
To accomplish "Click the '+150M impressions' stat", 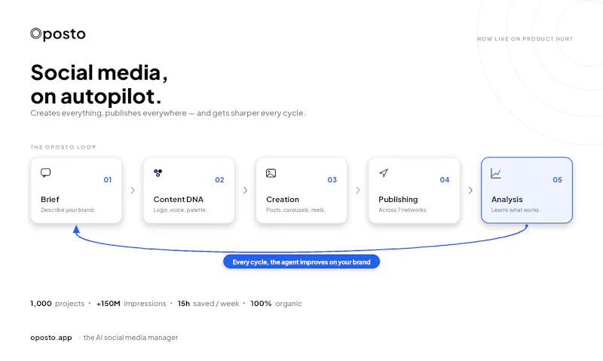I will (x=131, y=303).
